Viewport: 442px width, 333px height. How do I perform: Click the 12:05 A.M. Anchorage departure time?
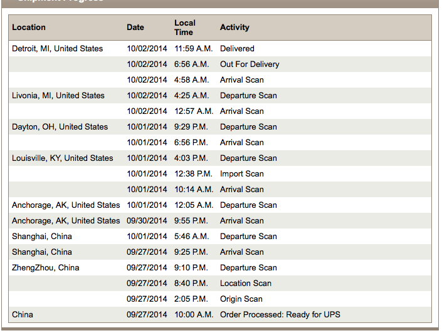coord(194,205)
